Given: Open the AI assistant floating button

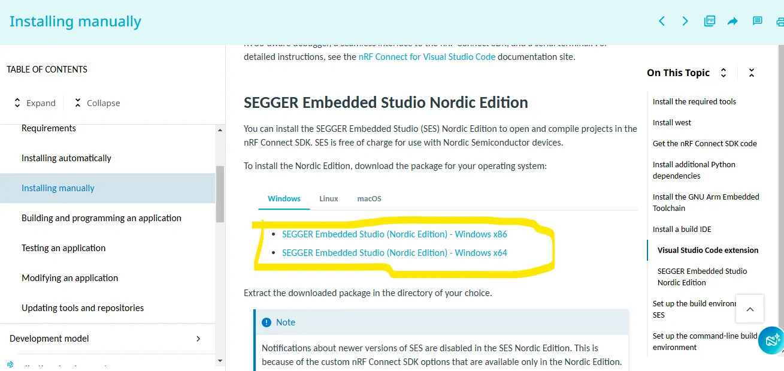Looking at the screenshot, I should point(771,340).
